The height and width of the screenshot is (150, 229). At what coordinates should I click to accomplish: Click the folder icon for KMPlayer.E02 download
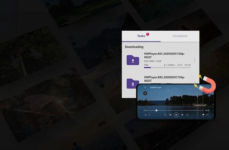133,83
